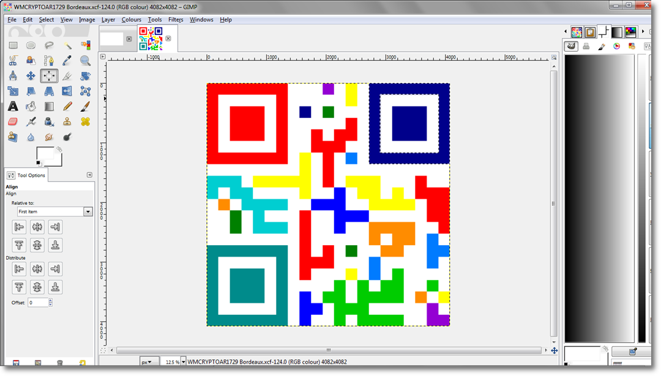This screenshot has height=376, width=661.
Task: Select the Zoom magnifier tool
Action: coord(86,61)
